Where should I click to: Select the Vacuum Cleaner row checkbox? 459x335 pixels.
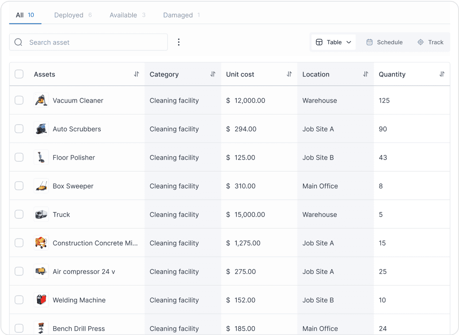pos(19,100)
